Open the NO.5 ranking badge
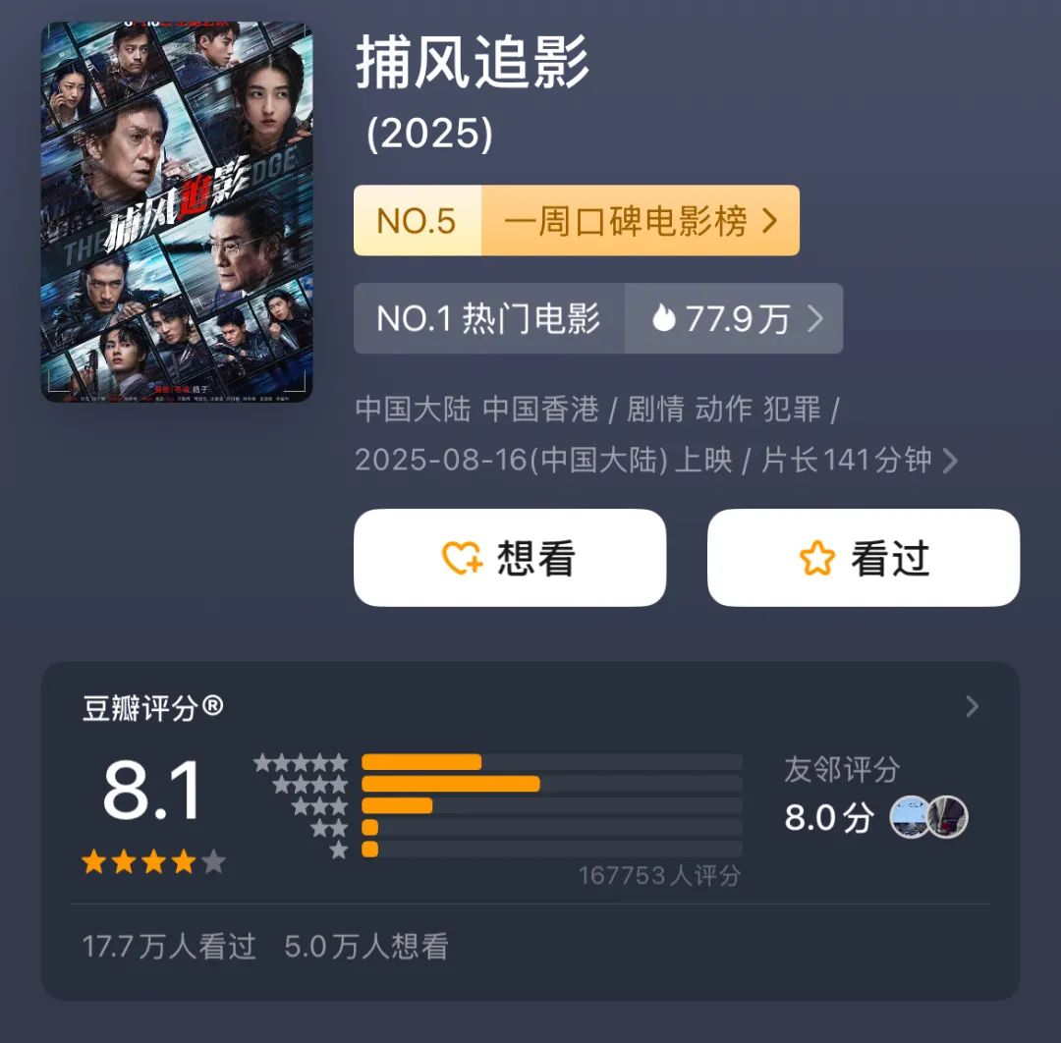This screenshot has height=1043, width=1061. [x=418, y=221]
